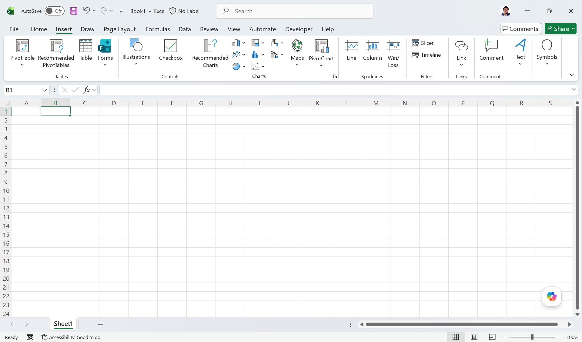Click the macro recording status icon
This screenshot has height=342, width=582.
tap(30, 337)
